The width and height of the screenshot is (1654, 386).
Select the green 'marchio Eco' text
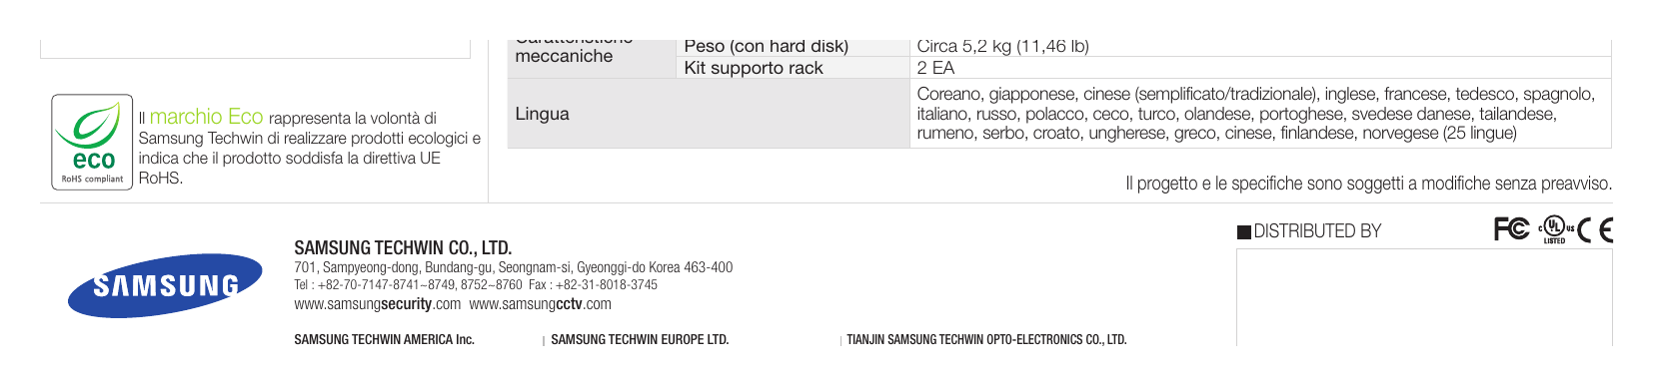tap(206, 117)
